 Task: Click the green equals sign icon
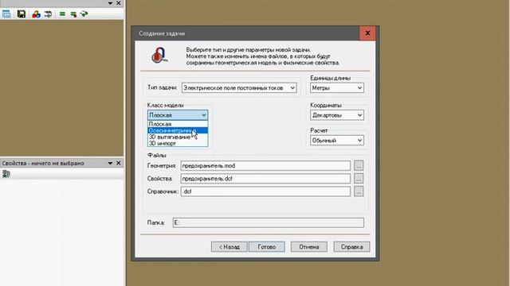[62, 14]
